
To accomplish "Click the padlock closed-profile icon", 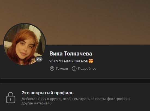I will (x=11, y=98).
